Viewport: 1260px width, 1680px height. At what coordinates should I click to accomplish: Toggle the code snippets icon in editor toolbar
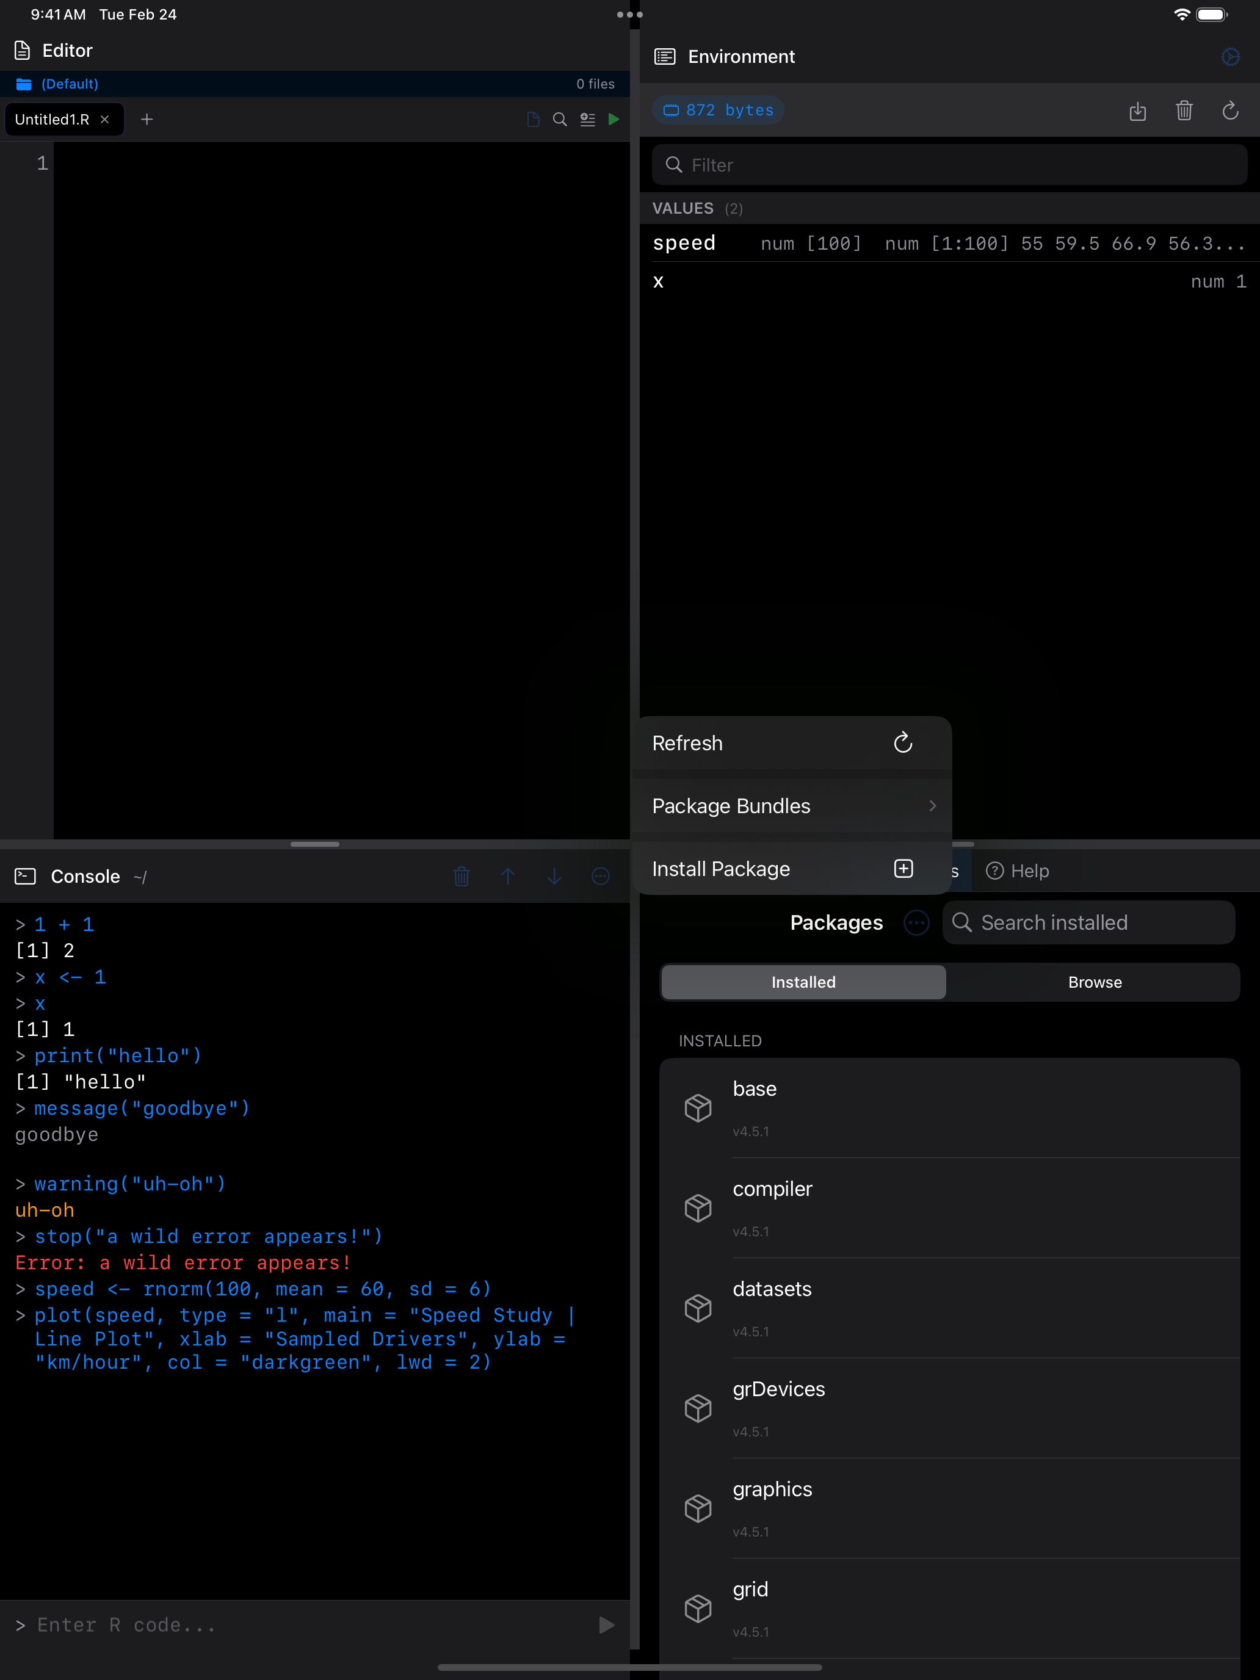pos(587,119)
